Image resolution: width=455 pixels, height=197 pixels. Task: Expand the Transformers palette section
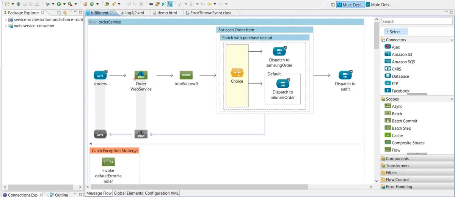(x=397, y=165)
